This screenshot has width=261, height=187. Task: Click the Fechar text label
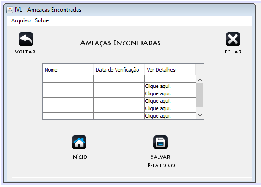tap(232, 52)
